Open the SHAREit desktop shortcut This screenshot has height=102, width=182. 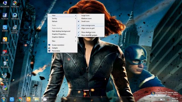[x=5, y=28]
